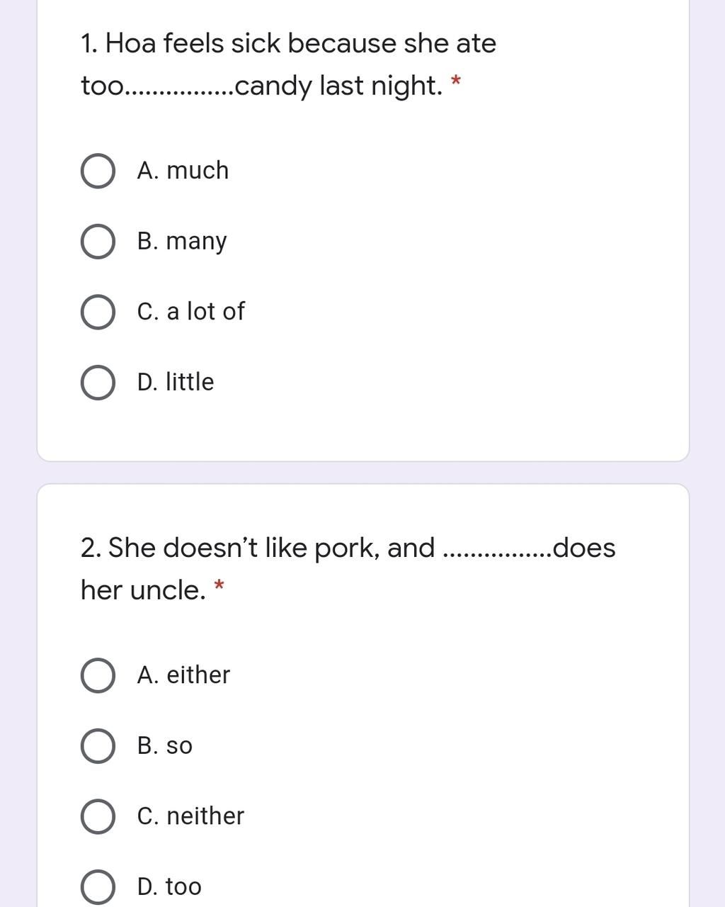Screen dimensions: 725x907
Task: Click the 'B. many' answer label text
Action: pos(182,242)
